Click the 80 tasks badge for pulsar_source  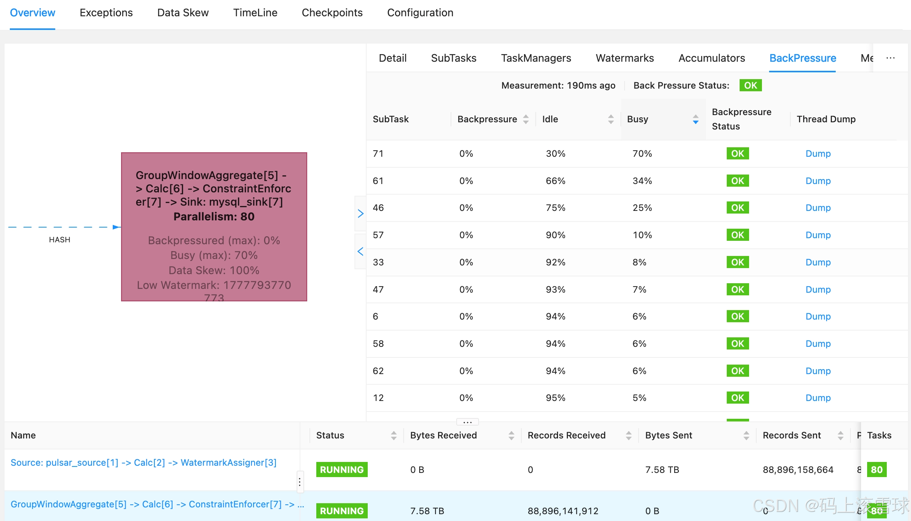[x=877, y=470]
